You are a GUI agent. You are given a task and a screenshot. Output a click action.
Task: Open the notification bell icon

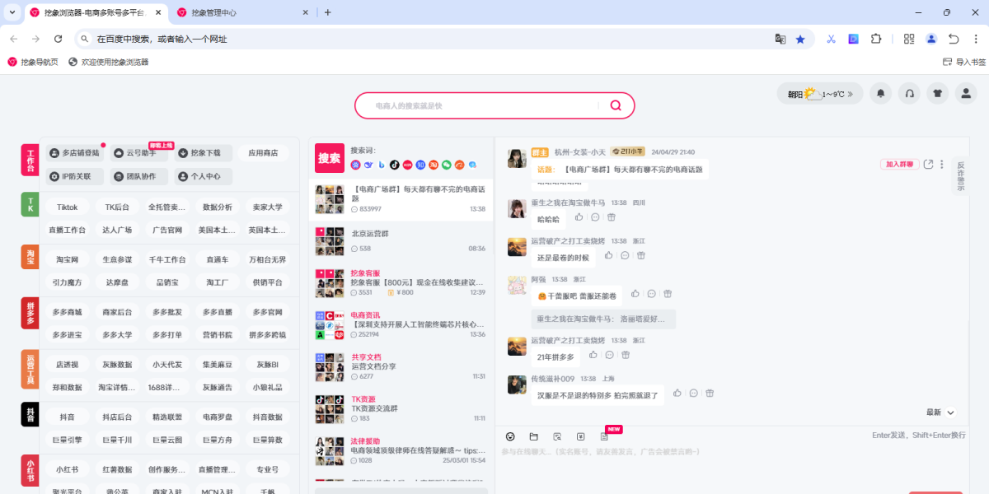(x=881, y=93)
